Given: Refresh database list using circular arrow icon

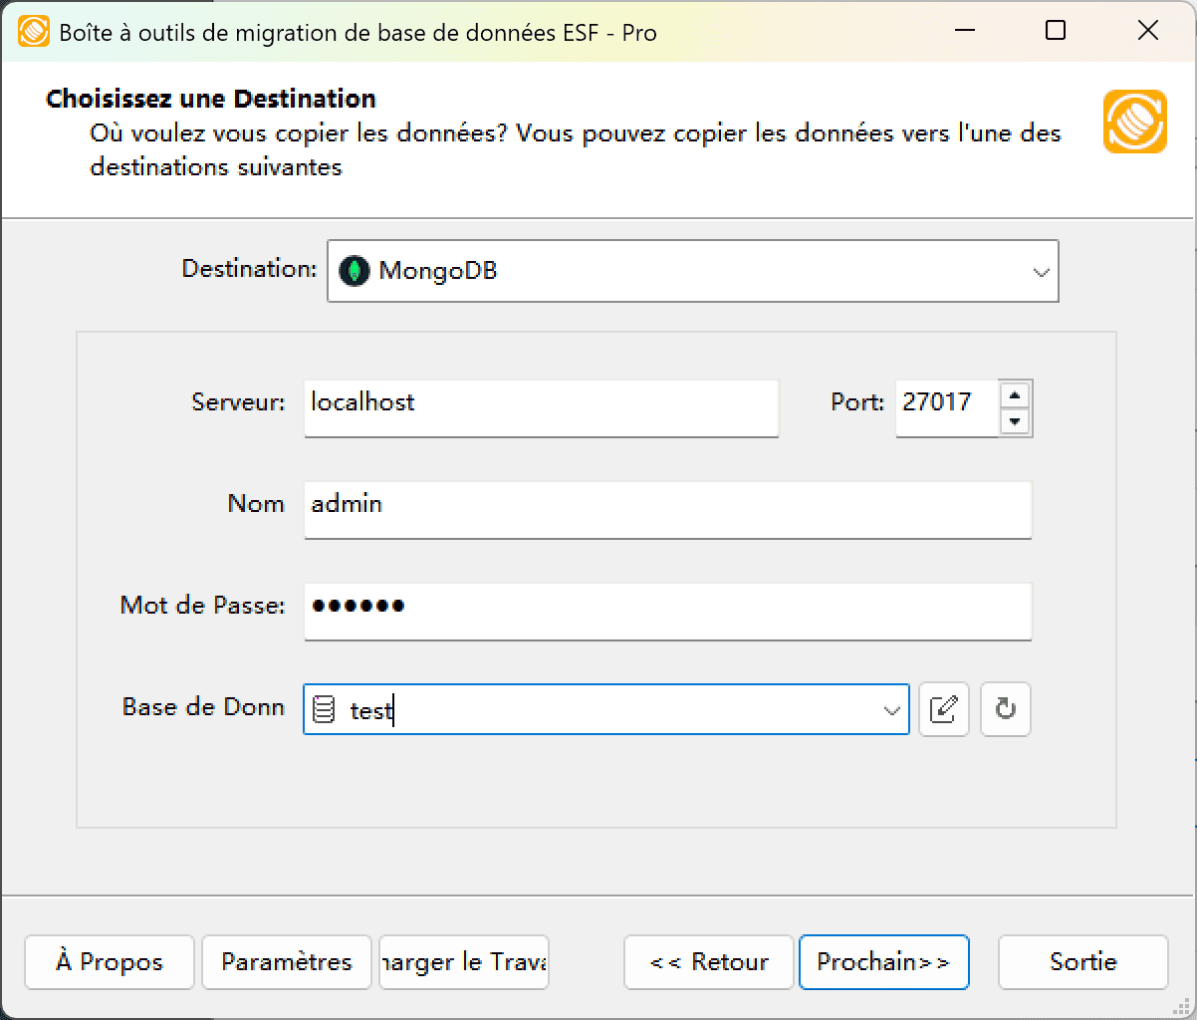Looking at the screenshot, I should (1005, 709).
